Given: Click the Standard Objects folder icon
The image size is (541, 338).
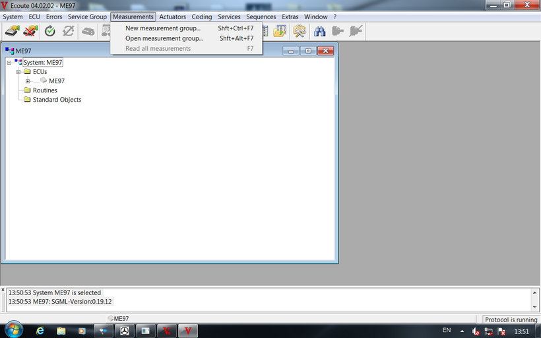Looking at the screenshot, I should [27, 100].
